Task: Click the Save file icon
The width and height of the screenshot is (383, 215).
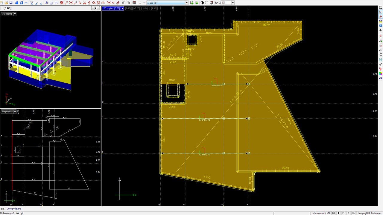Action: tap(11, 3)
